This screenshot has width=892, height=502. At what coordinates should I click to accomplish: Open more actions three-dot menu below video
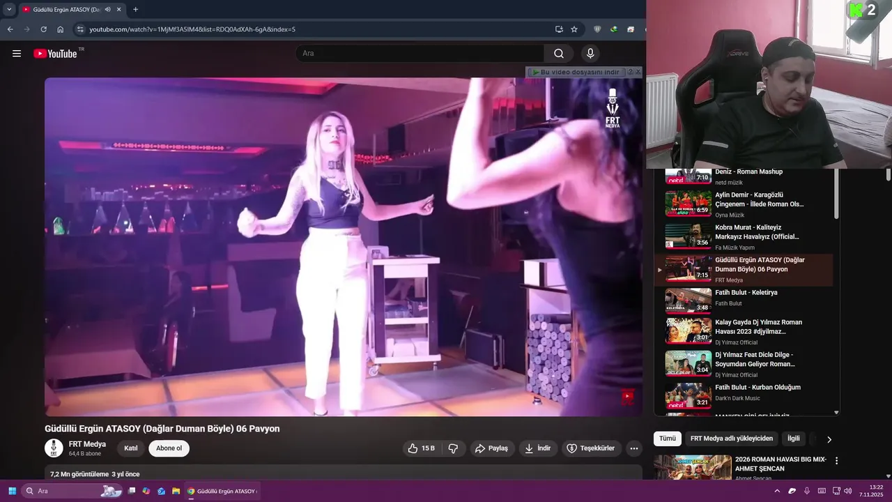(633, 448)
